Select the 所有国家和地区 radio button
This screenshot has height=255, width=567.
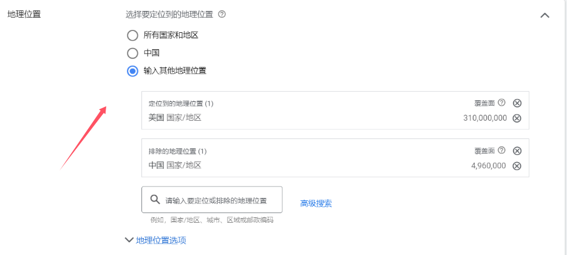(x=132, y=35)
